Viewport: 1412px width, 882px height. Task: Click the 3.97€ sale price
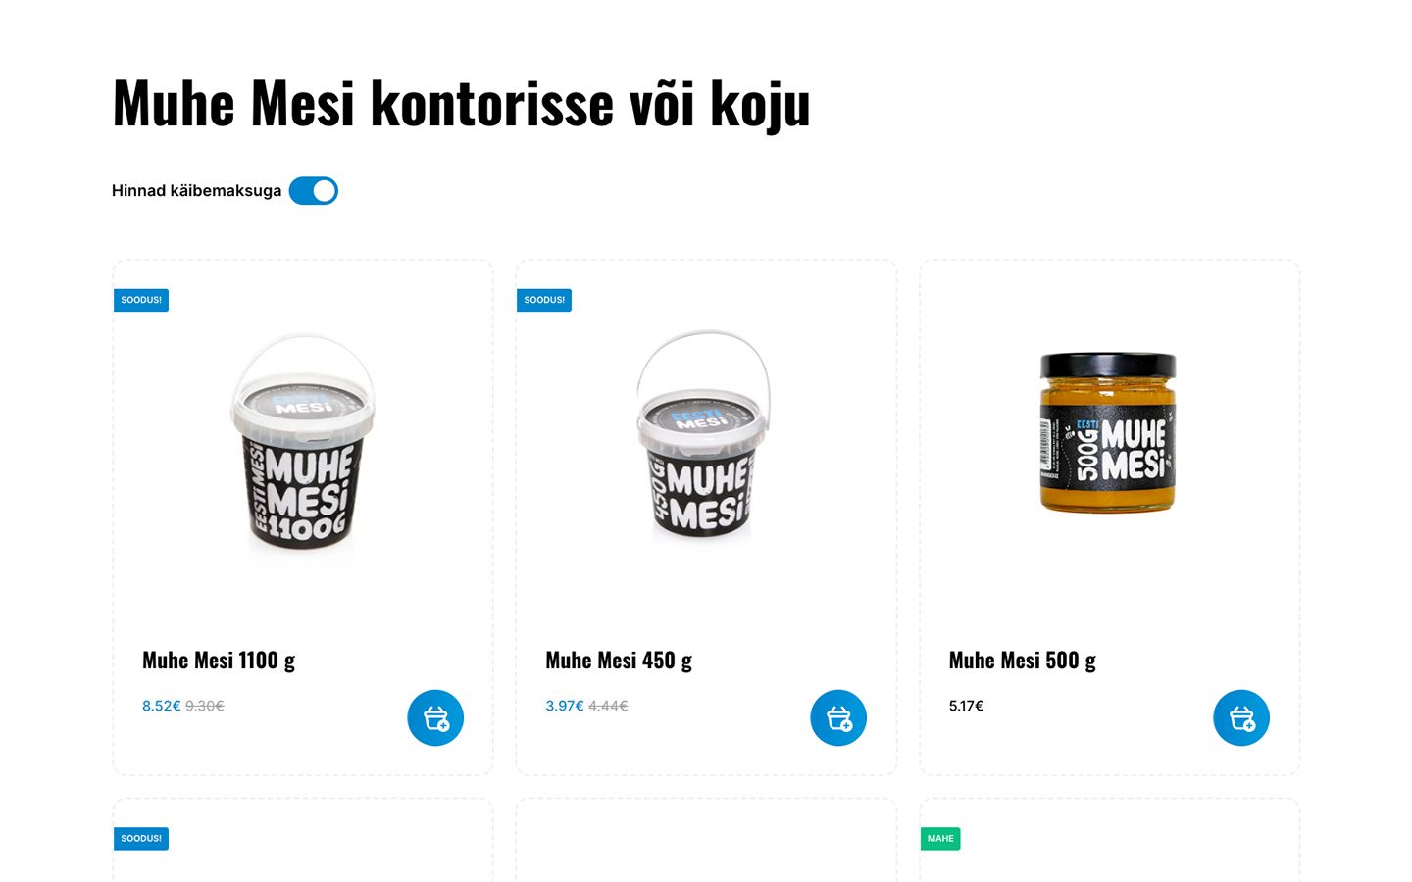[x=565, y=706]
